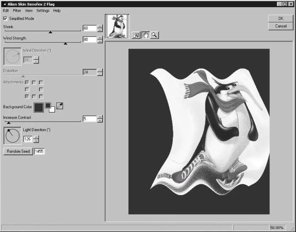
Task: Click the Light Direction dial
Action: (12, 136)
